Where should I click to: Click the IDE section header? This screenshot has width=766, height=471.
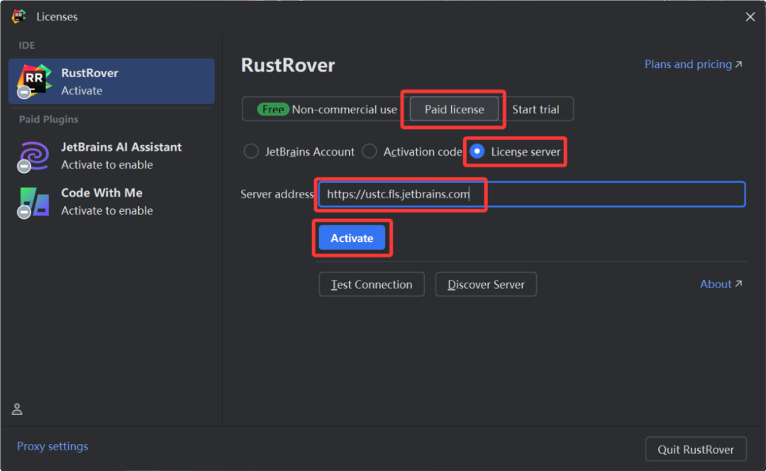tap(26, 45)
